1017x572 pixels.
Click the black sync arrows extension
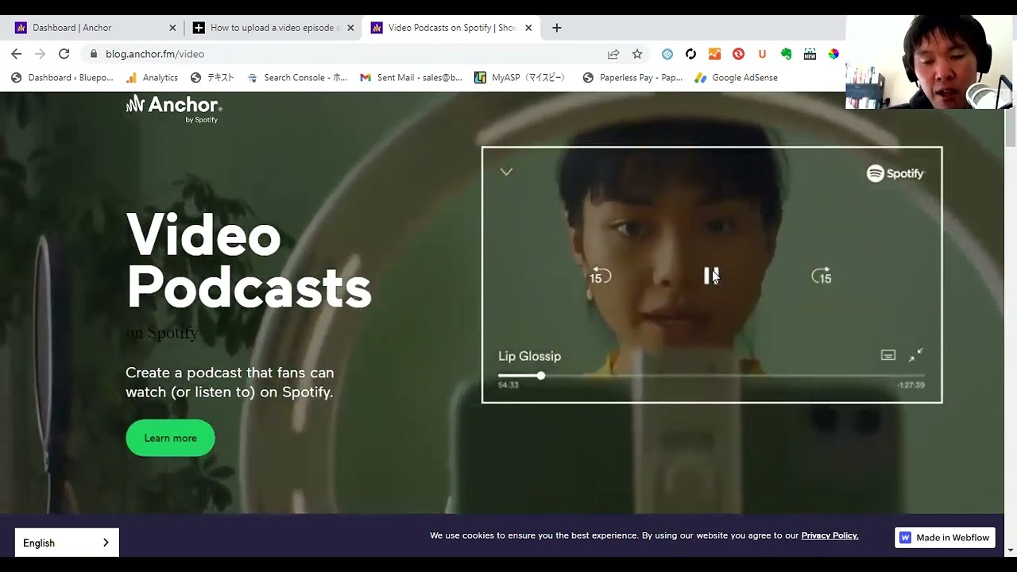tap(690, 54)
